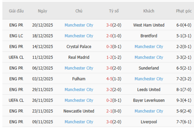This screenshot has height=129, width=194.
Task: Click the "Ngày" column header
Action: [x=42, y=11]
